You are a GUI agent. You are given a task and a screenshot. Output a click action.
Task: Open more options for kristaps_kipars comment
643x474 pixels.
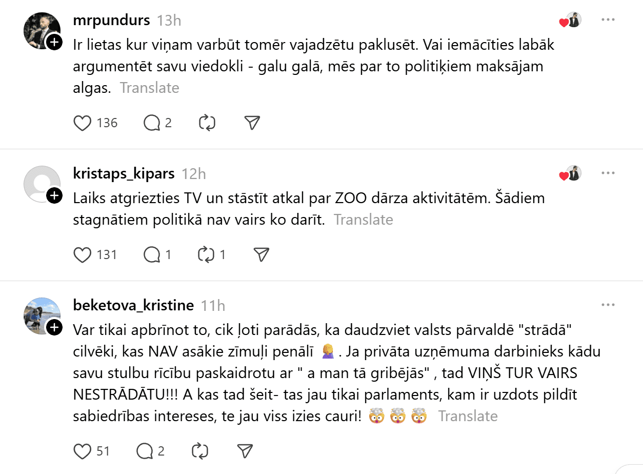coord(608,173)
